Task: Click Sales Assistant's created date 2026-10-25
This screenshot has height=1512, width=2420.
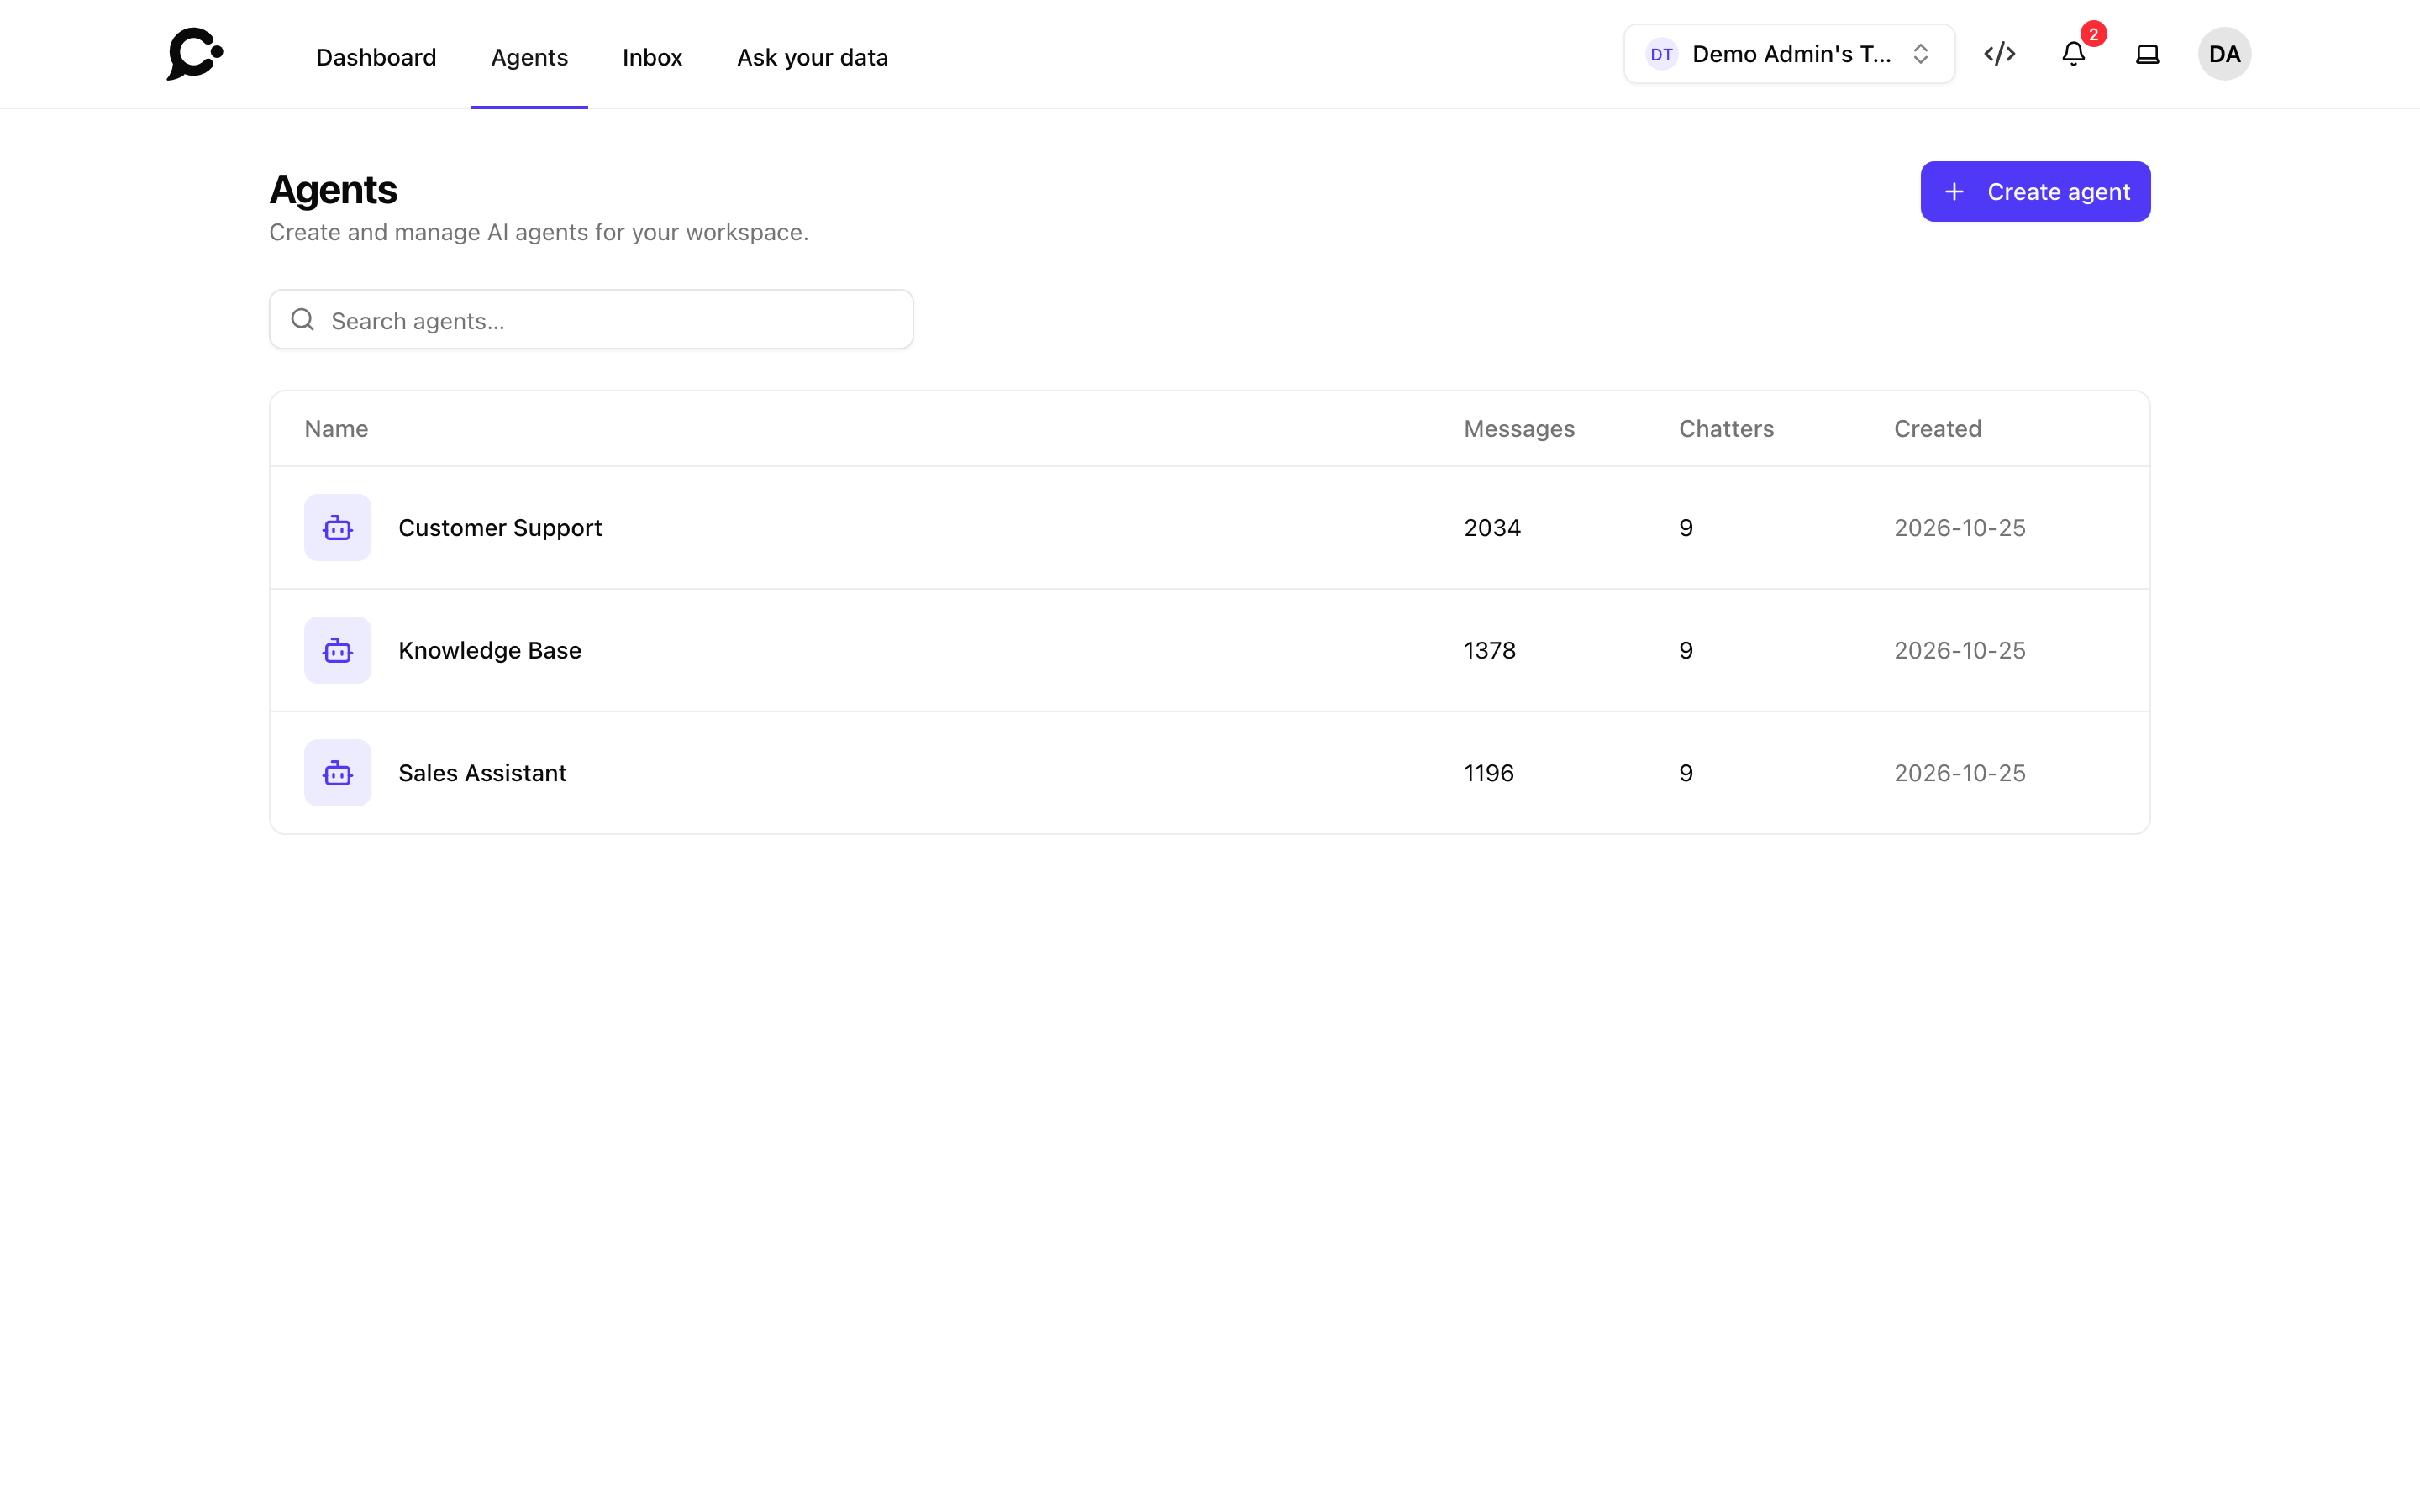Action: (1959, 773)
